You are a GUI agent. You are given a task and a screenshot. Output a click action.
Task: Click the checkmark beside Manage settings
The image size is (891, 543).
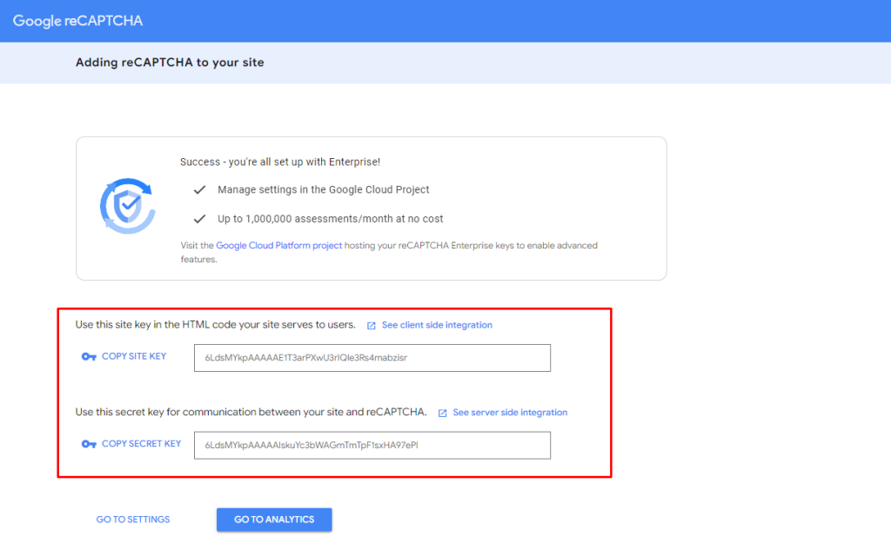pyautogui.click(x=199, y=189)
